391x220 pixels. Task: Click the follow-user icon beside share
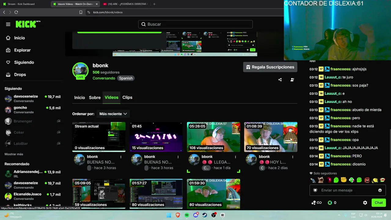pyautogui.click(x=292, y=80)
